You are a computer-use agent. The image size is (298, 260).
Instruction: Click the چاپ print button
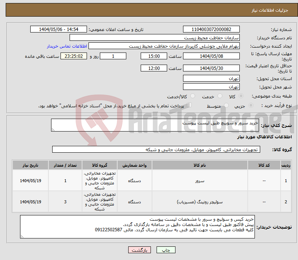tap(166, 250)
